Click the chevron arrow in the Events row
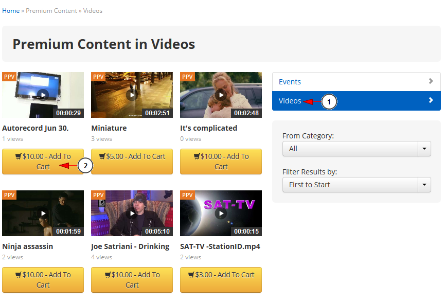This screenshot has height=302, width=445. [x=431, y=81]
